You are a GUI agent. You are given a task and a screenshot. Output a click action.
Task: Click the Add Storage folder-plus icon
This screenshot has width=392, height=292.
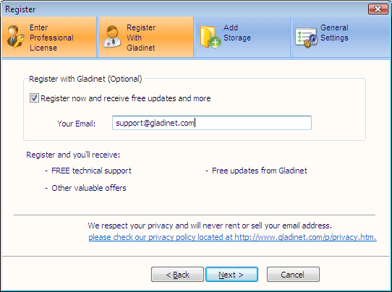210,37
